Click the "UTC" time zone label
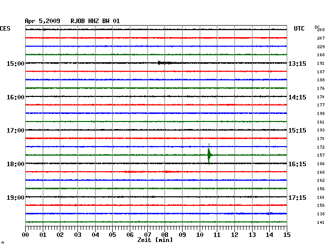This screenshot has width=327, height=248. (x=299, y=29)
